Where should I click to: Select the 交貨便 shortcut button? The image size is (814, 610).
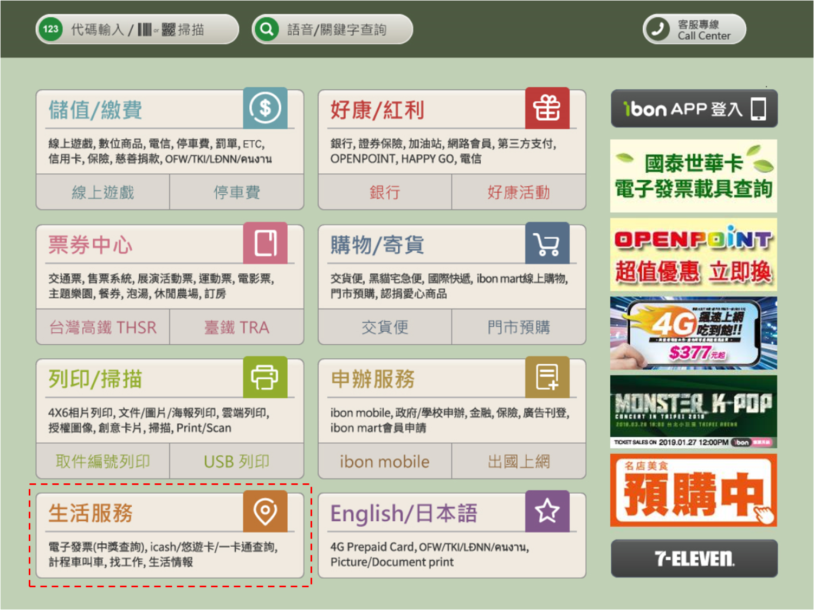coord(385,327)
